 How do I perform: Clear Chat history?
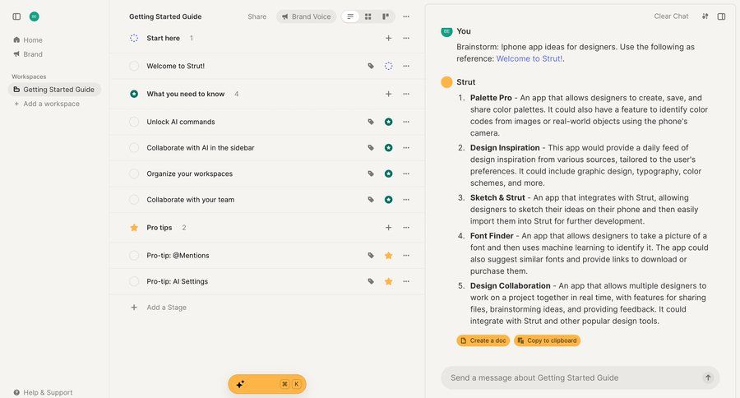671,16
